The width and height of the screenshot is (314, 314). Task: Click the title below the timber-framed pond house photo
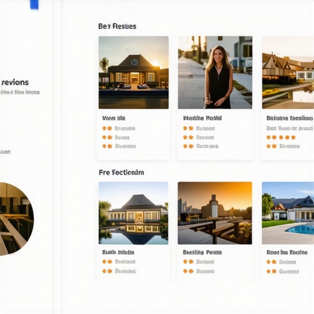pyautogui.click(x=289, y=118)
